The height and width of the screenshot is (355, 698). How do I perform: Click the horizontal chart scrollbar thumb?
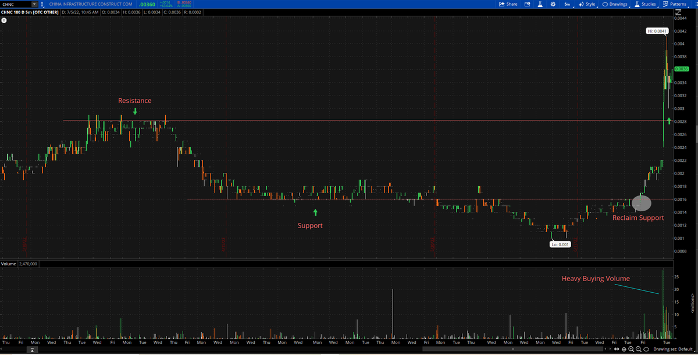tap(512, 349)
